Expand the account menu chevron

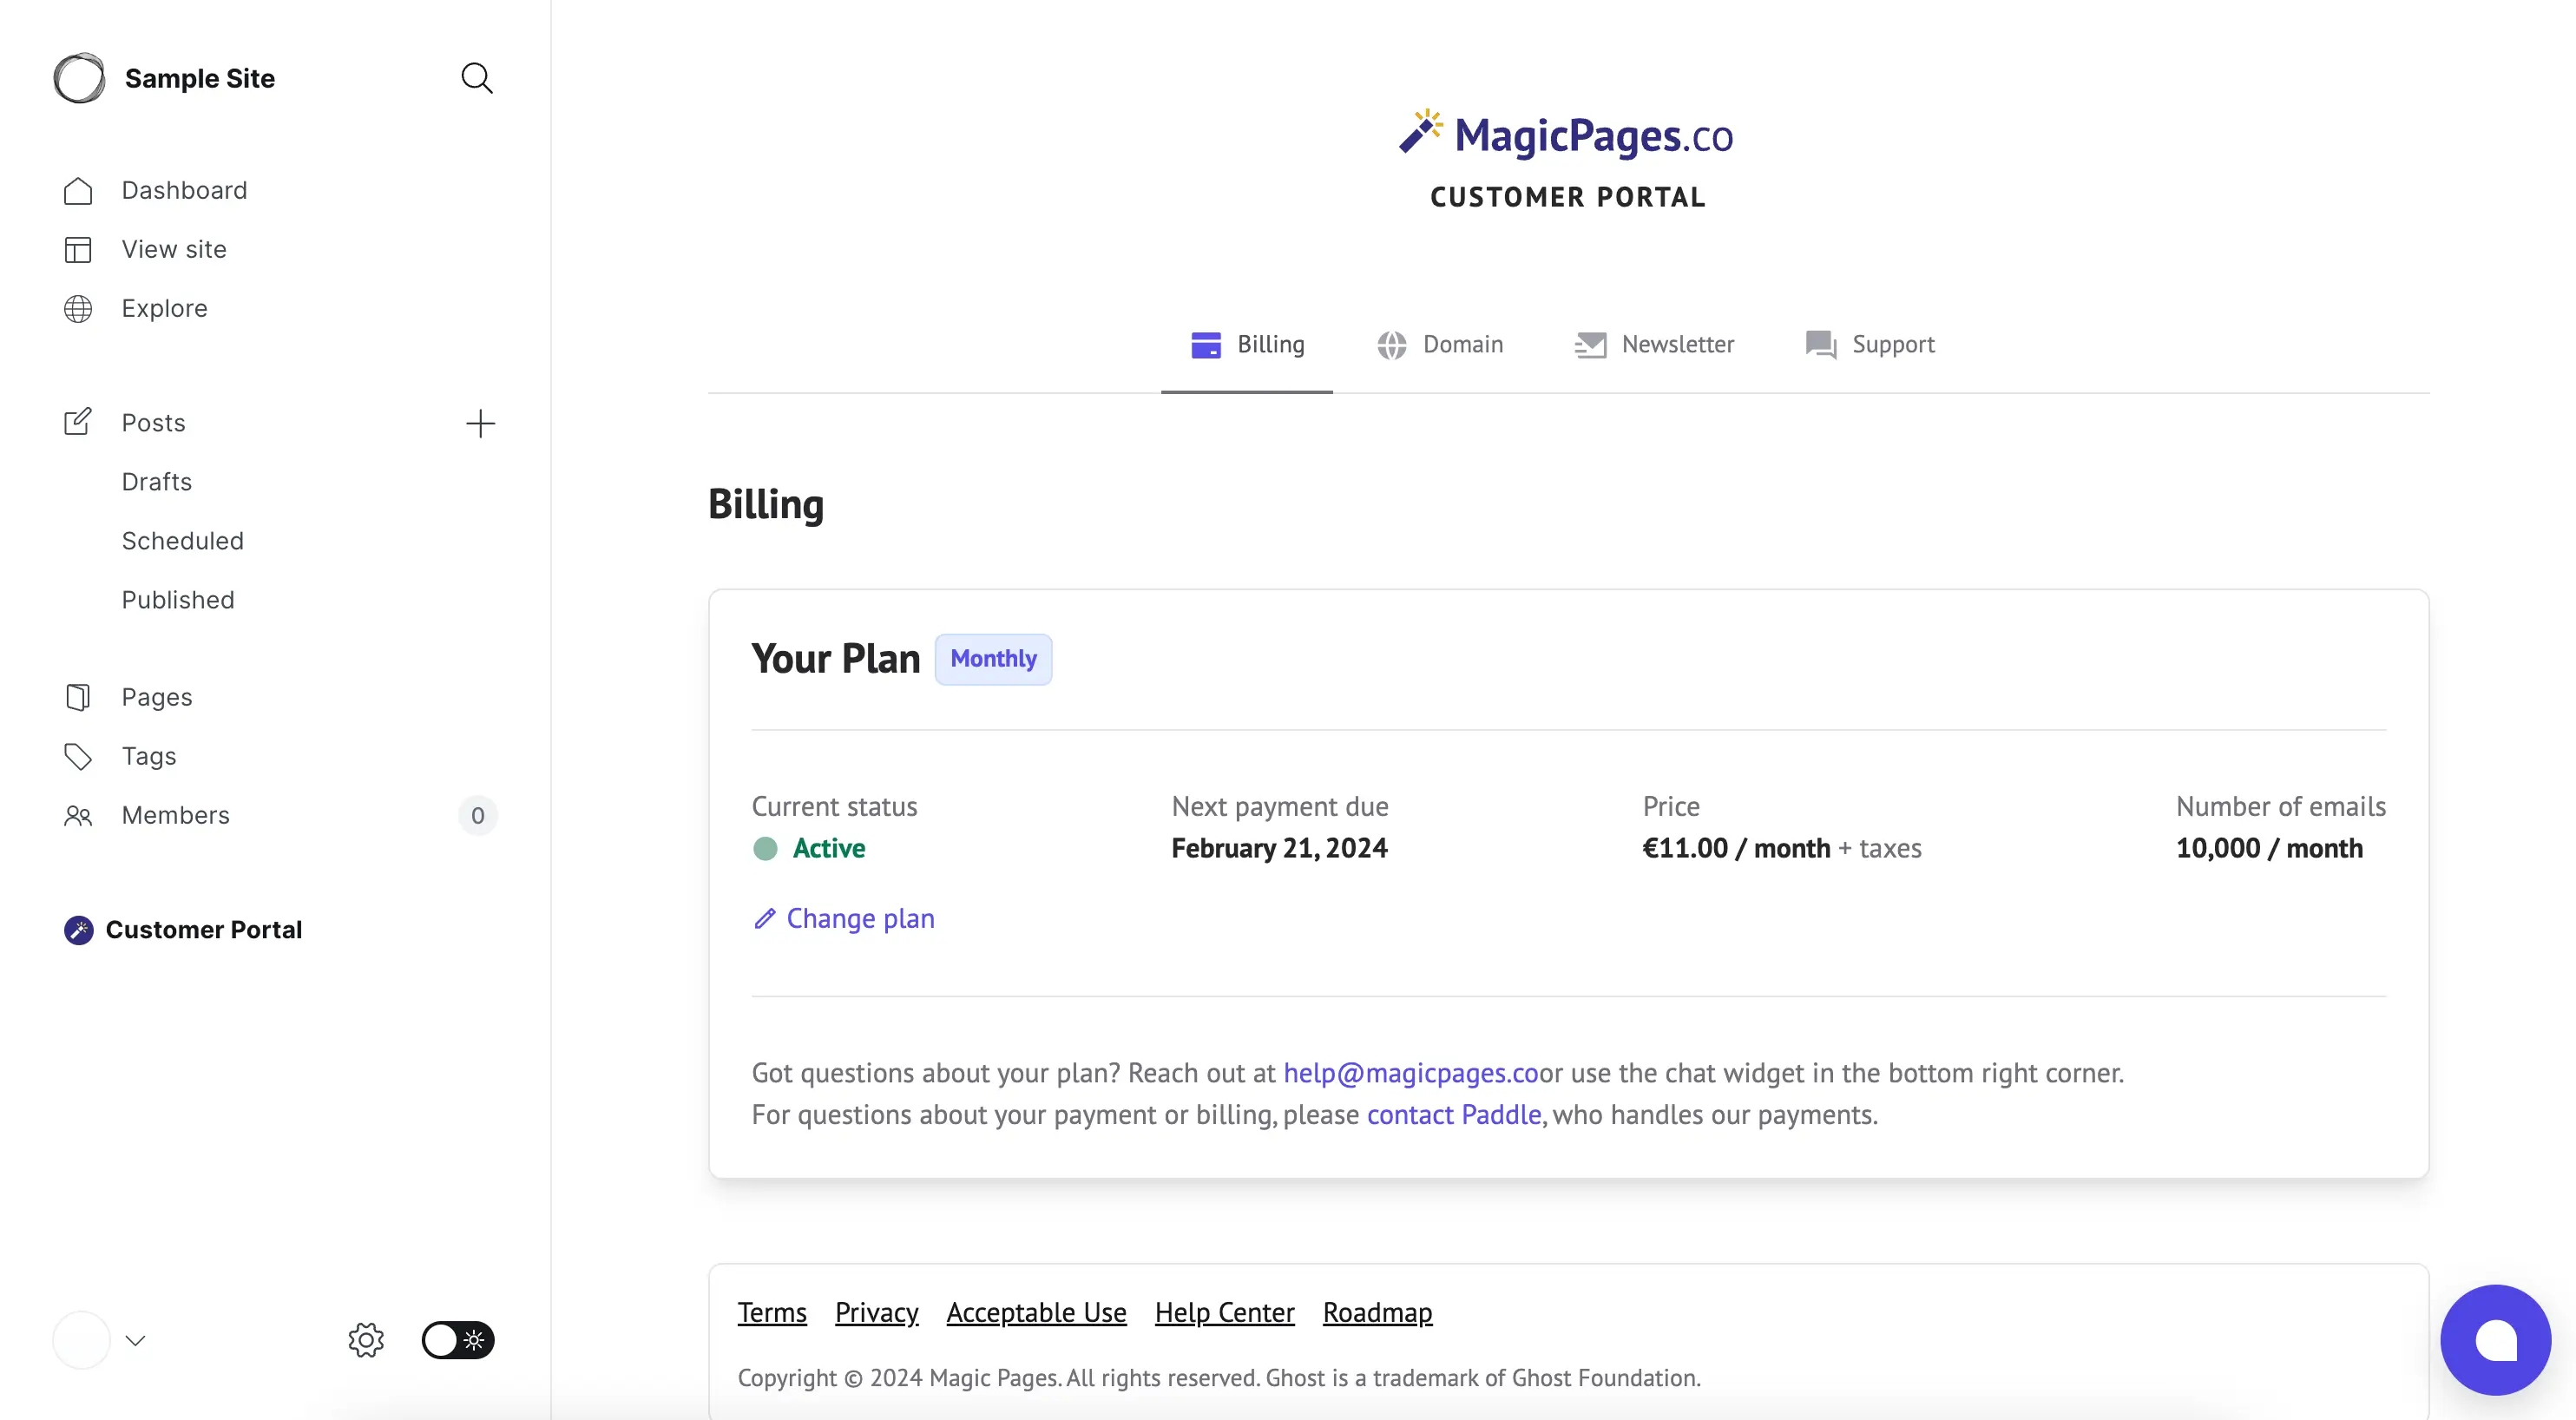coord(135,1340)
